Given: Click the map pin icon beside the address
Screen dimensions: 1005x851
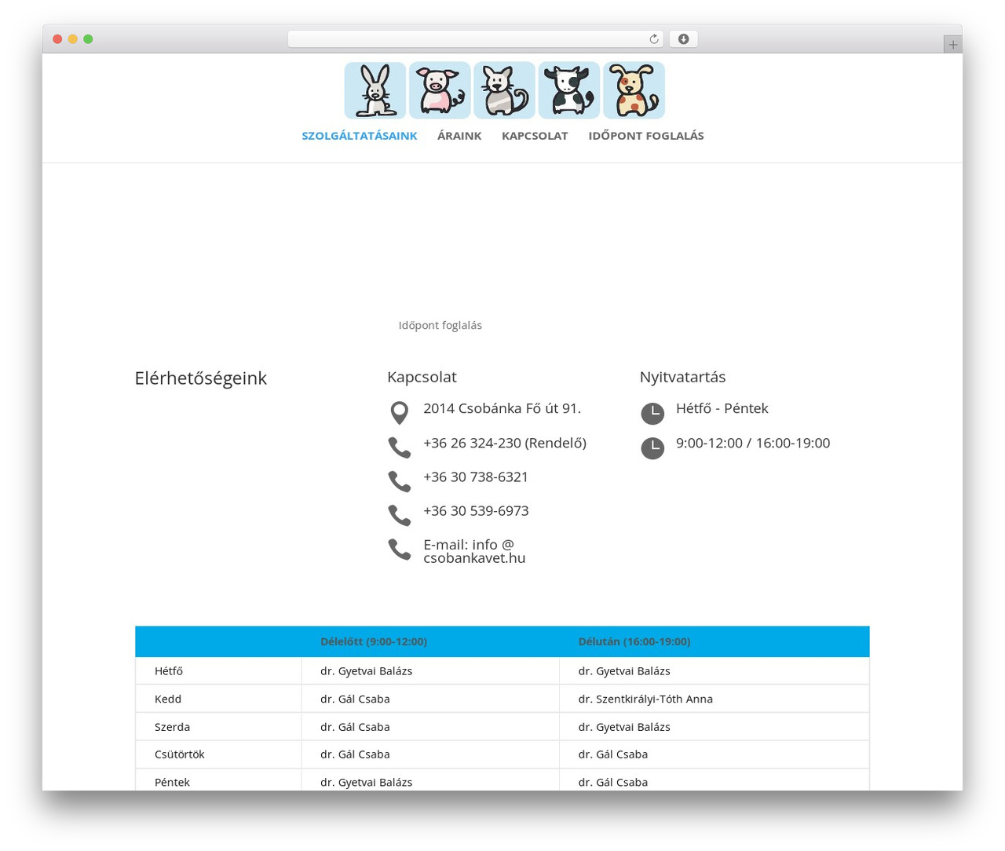Looking at the screenshot, I should [x=400, y=413].
